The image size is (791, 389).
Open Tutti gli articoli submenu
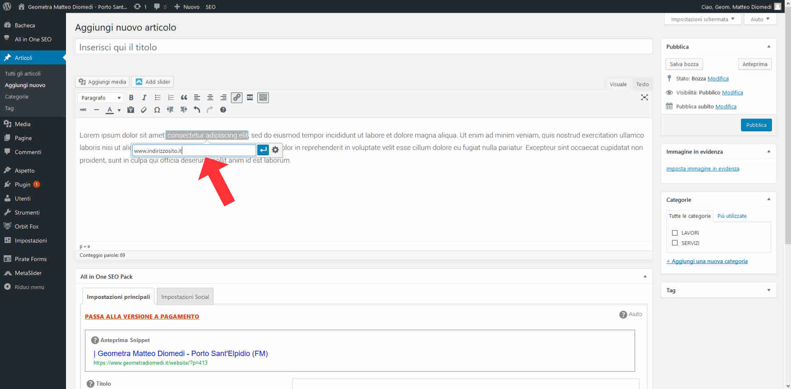coord(23,74)
